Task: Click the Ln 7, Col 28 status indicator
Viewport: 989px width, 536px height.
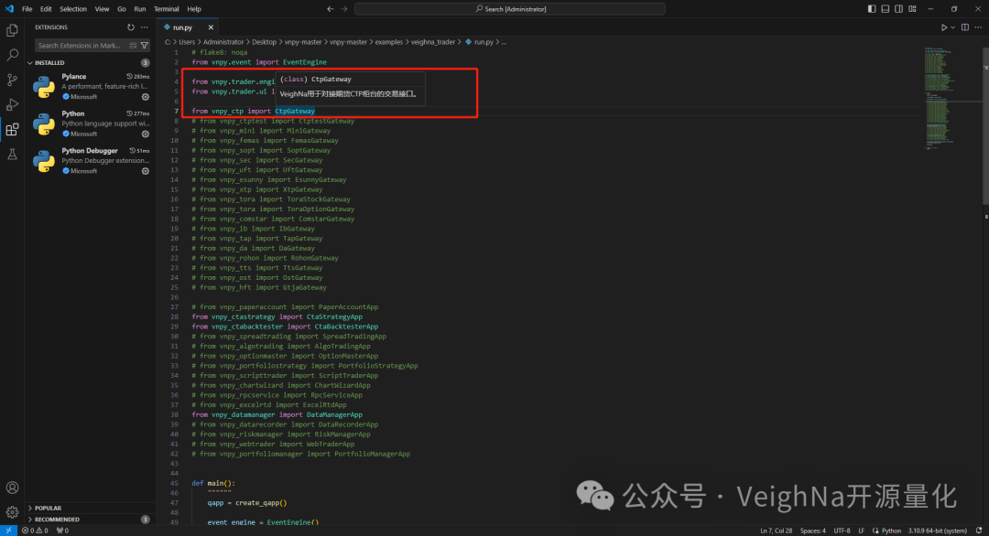Action: click(x=777, y=531)
